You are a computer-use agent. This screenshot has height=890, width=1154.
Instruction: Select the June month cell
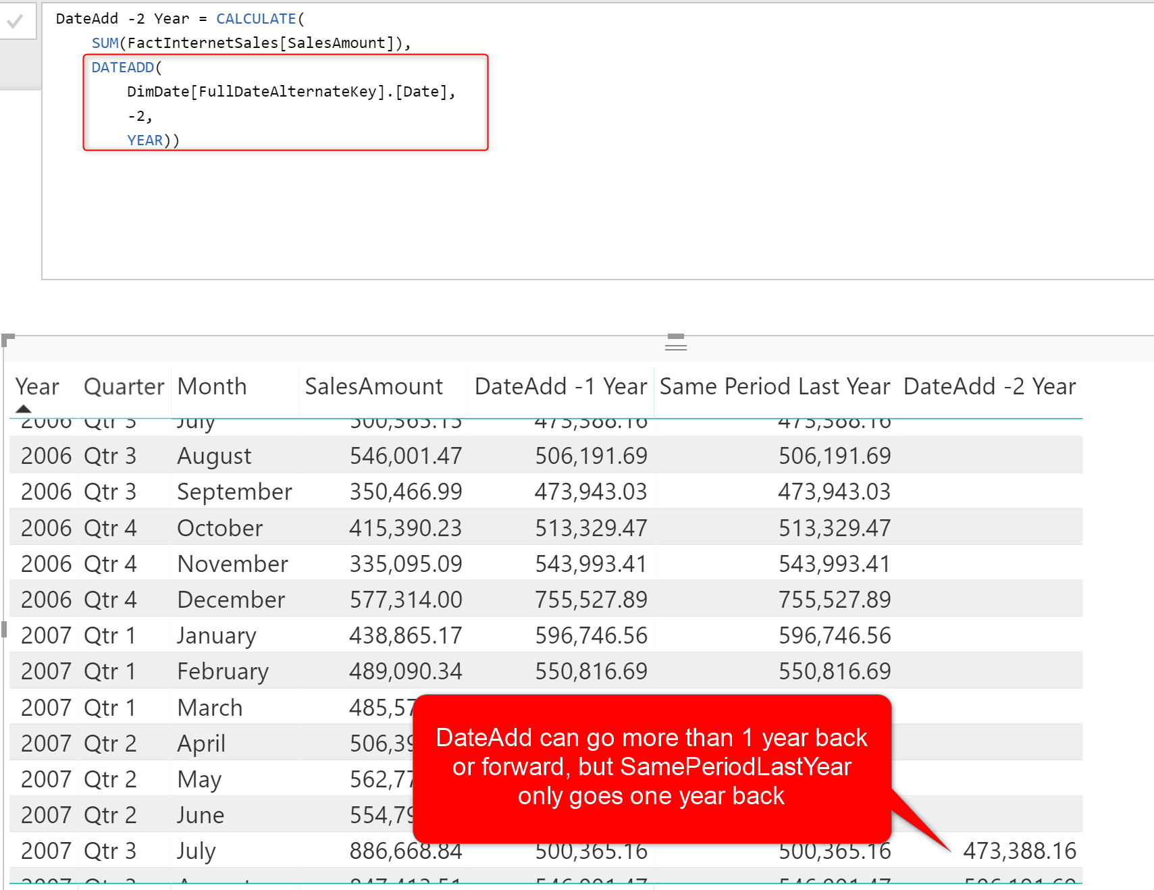[x=201, y=815]
